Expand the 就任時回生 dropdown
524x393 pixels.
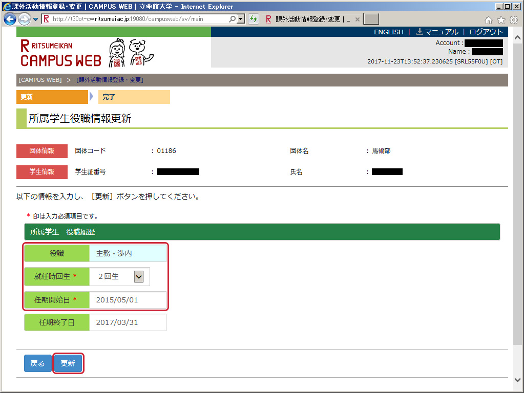[x=138, y=276]
